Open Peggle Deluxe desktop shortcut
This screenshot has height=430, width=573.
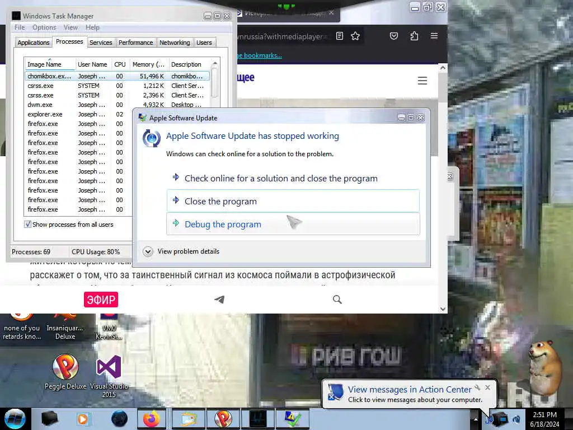tap(65, 372)
